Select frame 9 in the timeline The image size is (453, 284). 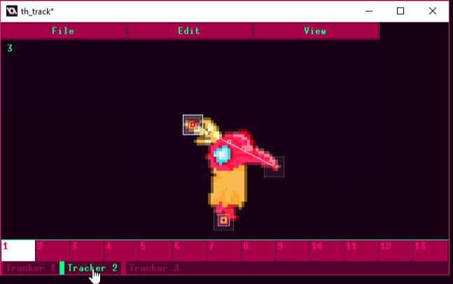[293, 250]
